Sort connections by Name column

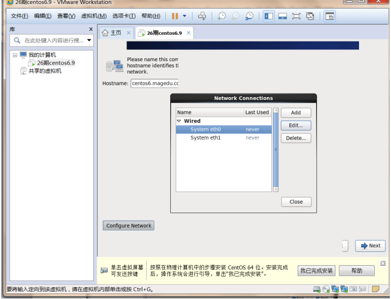pyautogui.click(x=210, y=112)
